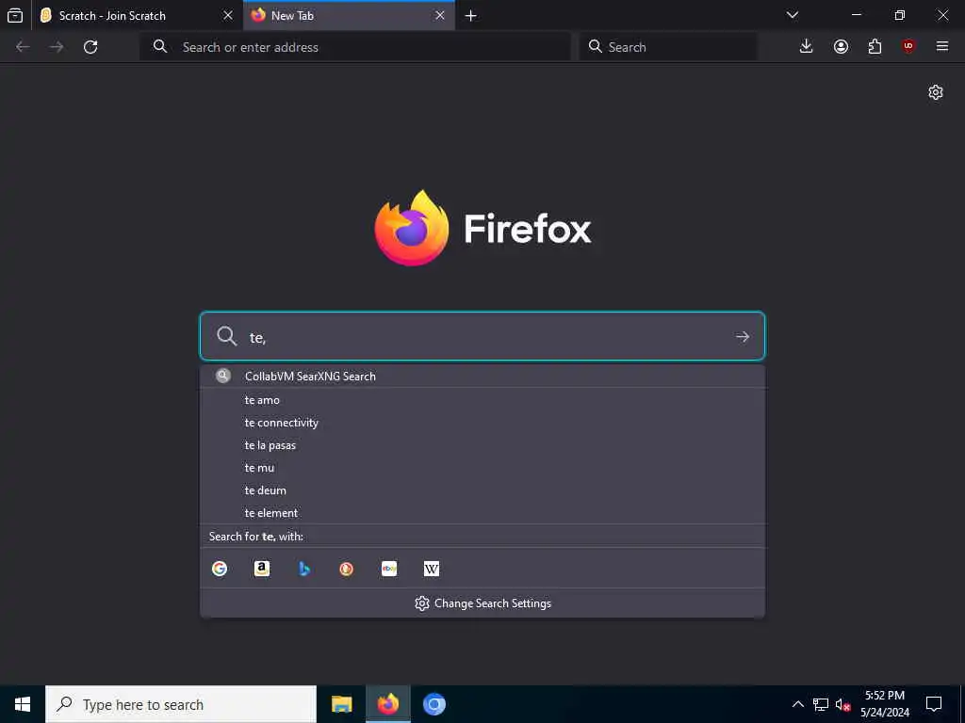Click the uBlock Origin shield icon
Screen dimensions: 965x723
point(908,46)
